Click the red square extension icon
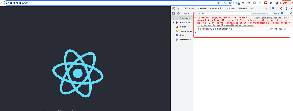The image size is (293, 111). click(x=266, y=3)
